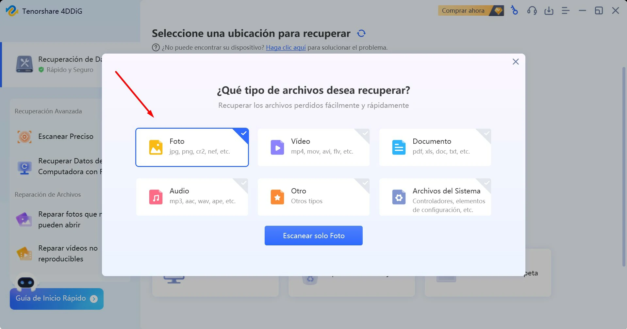
Task: Click the Recuperar Datos de Computadora monitor icon
Action: point(25,168)
